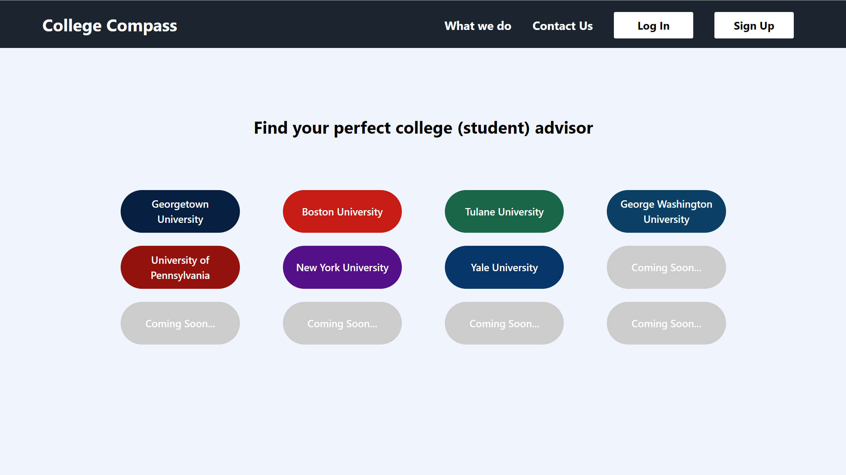
Task: Choose Boston University
Action: (342, 212)
